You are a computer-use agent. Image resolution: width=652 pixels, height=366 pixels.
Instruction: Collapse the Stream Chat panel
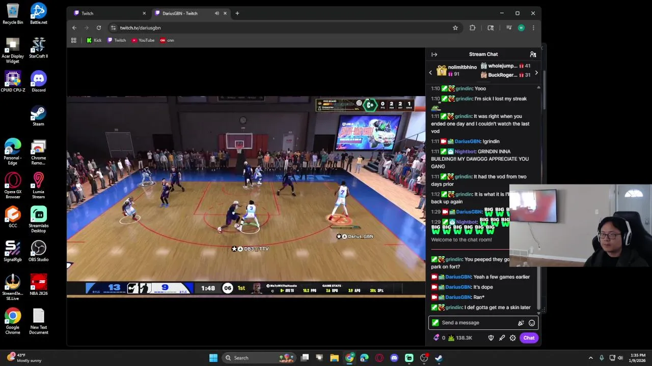click(434, 54)
